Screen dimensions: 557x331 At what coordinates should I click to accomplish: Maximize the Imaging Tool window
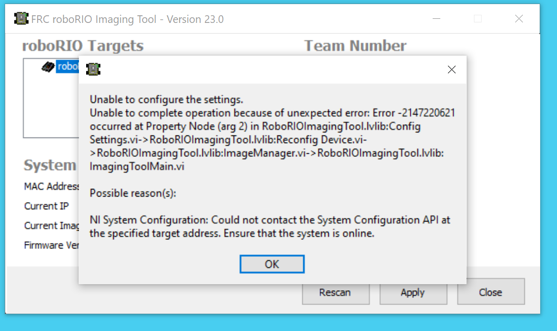[x=478, y=18]
